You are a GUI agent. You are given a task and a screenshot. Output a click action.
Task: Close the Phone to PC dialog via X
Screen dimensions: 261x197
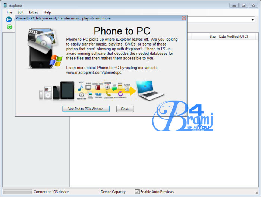[184, 18]
